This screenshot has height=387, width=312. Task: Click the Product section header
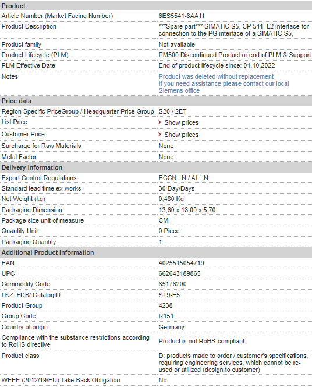[156, 6]
